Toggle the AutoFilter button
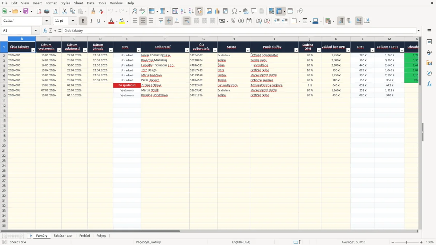Screen dimensions: 436x245 pyautogui.click(x=199, y=11)
